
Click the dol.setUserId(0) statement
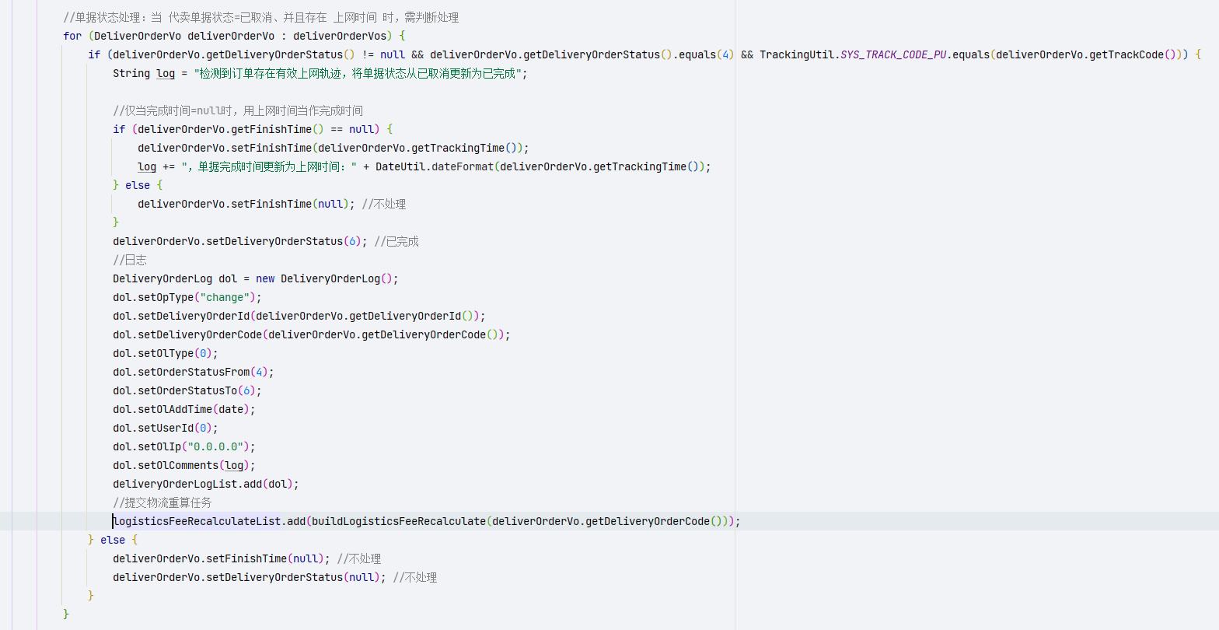pyautogui.click(x=165, y=428)
